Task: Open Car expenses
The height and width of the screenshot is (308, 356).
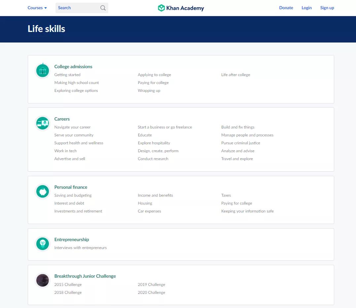Action: tap(149, 211)
